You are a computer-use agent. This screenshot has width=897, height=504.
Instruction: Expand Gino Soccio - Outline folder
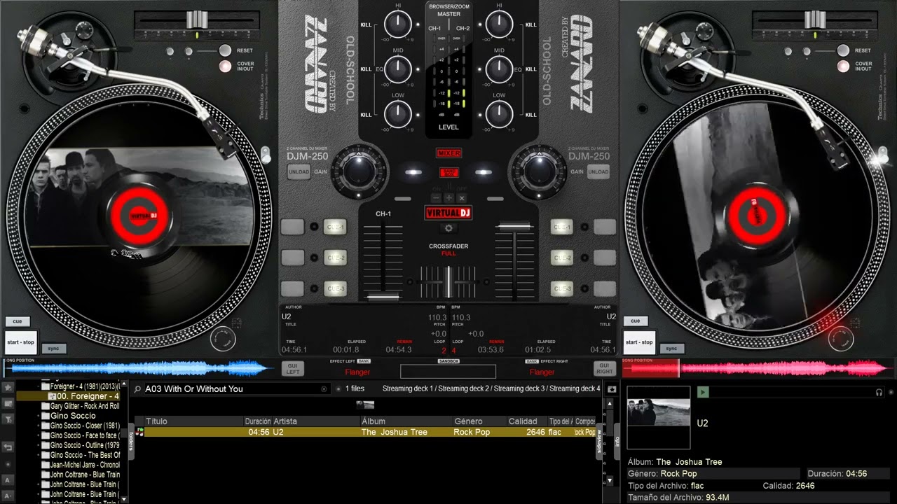39,445
